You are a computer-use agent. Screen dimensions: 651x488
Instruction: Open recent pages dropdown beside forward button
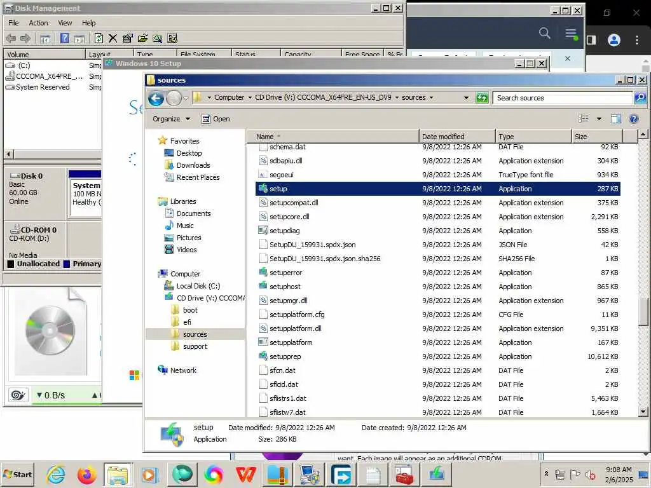(x=186, y=98)
